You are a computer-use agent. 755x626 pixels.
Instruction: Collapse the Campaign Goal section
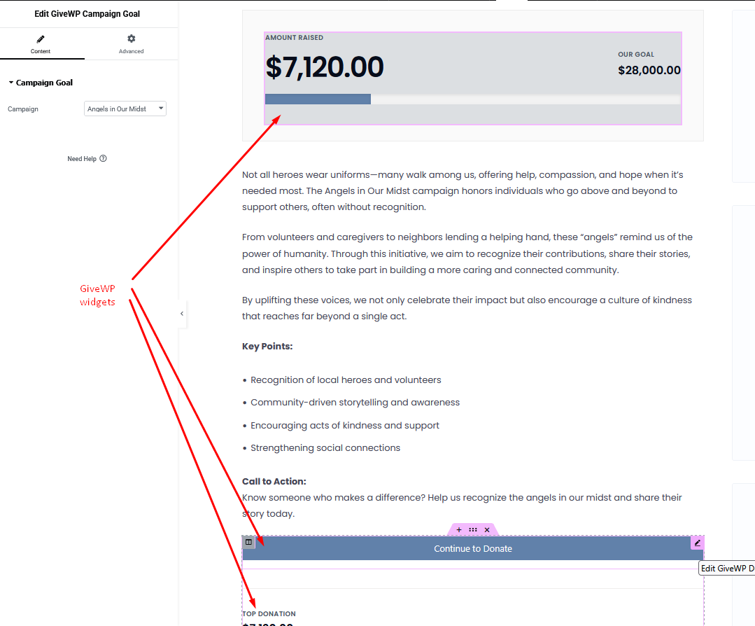click(x=11, y=83)
